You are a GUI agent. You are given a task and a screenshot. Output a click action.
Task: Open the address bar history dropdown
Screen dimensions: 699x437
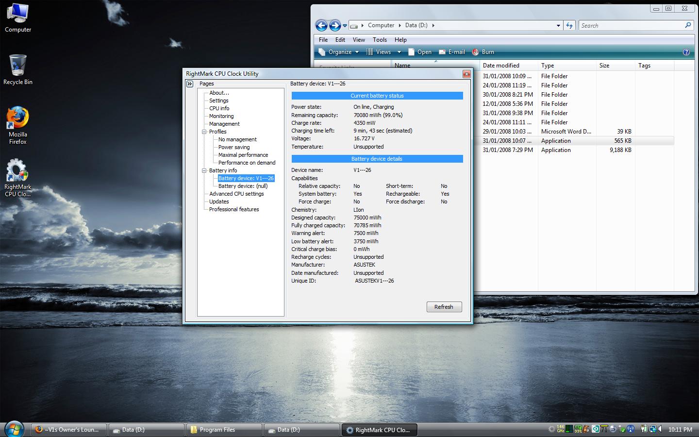click(558, 26)
